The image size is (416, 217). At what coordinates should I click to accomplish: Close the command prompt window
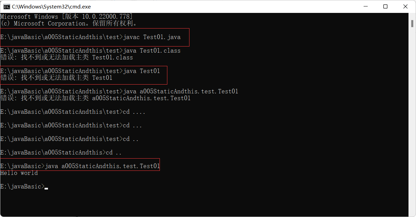(x=405, y=6)
